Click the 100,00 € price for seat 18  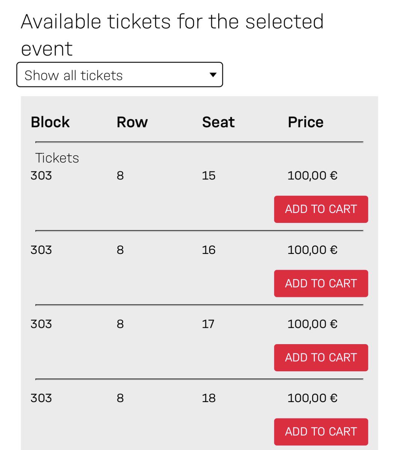click(313, 398)
